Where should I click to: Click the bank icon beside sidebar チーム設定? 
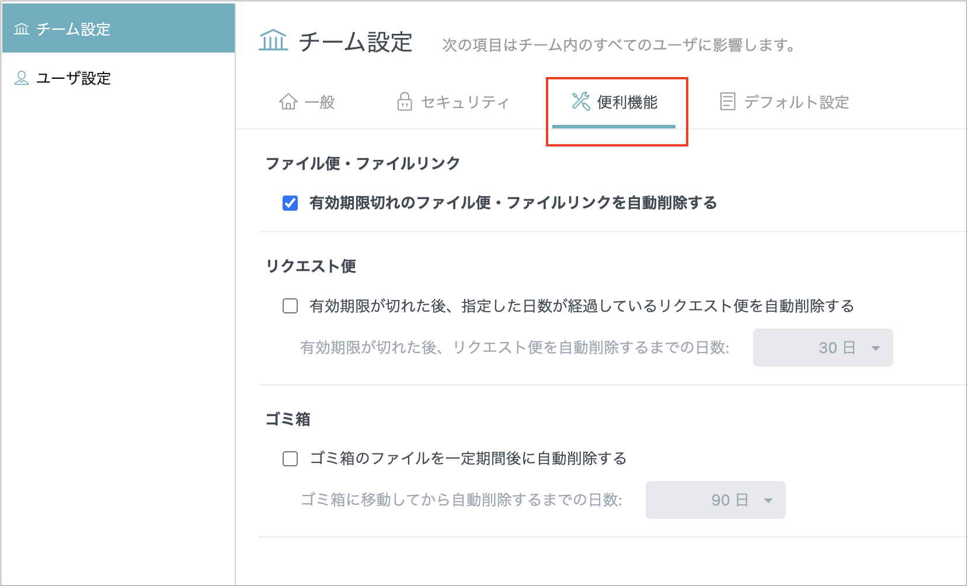(22, 29)
